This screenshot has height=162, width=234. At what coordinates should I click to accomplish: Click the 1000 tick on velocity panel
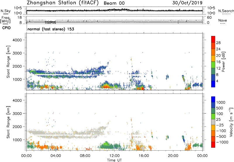pyautogui.click(x=17, y=140)
